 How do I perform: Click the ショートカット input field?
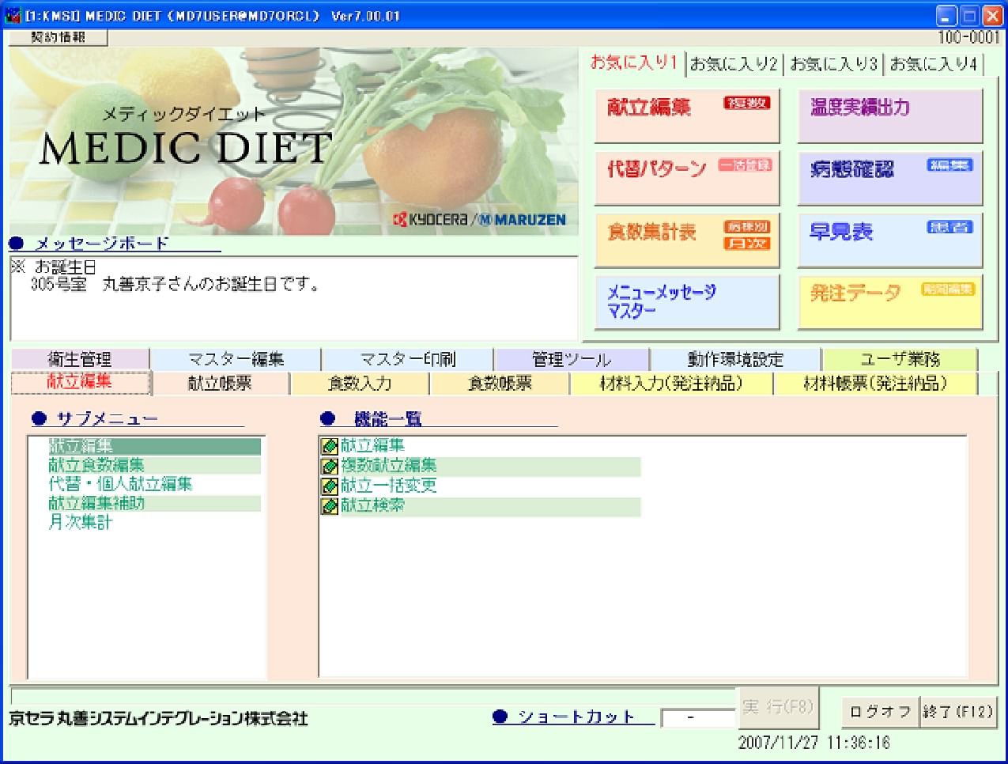[x=697, y=718]
